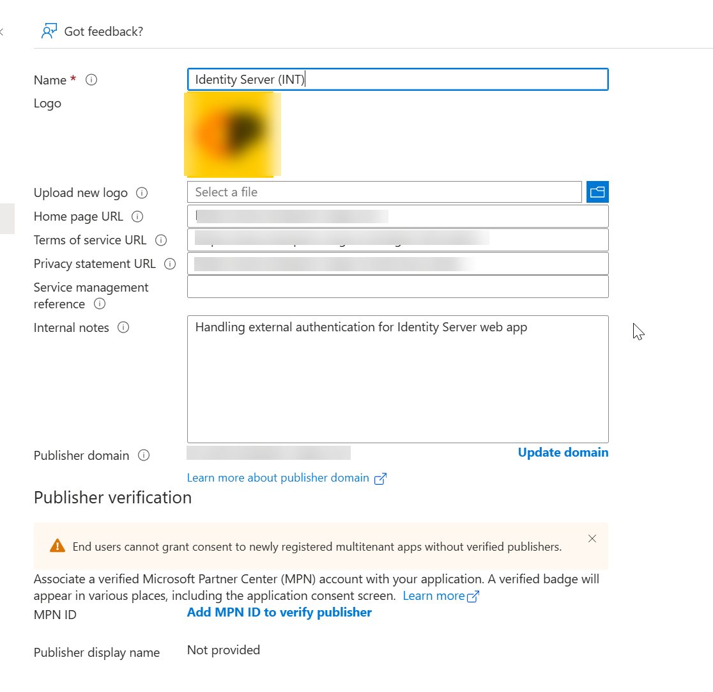The height and width of the screenshot is (692, 713).
Task: Click the Internal notes text area
Action: tap(398, 379)
